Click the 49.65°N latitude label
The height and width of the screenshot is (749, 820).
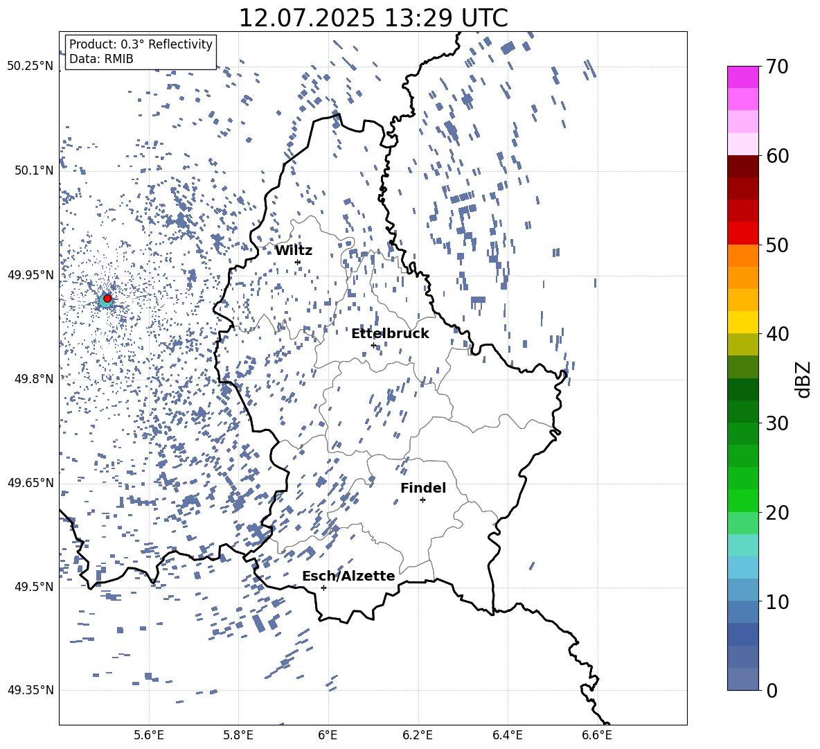pos(30,483)
